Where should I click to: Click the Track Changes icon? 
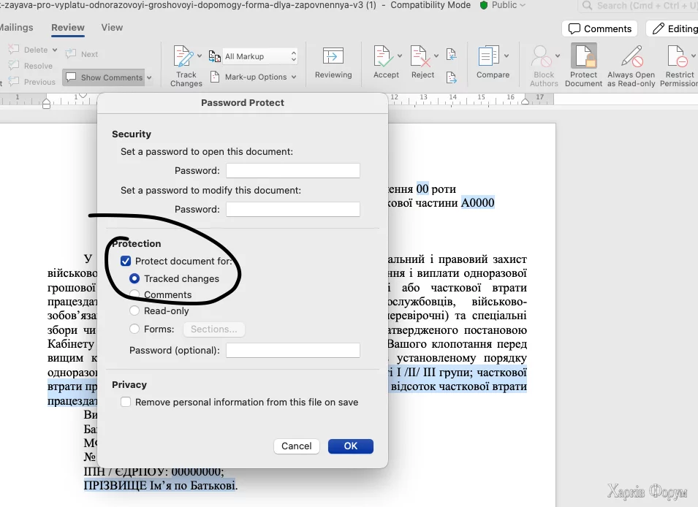183,57
